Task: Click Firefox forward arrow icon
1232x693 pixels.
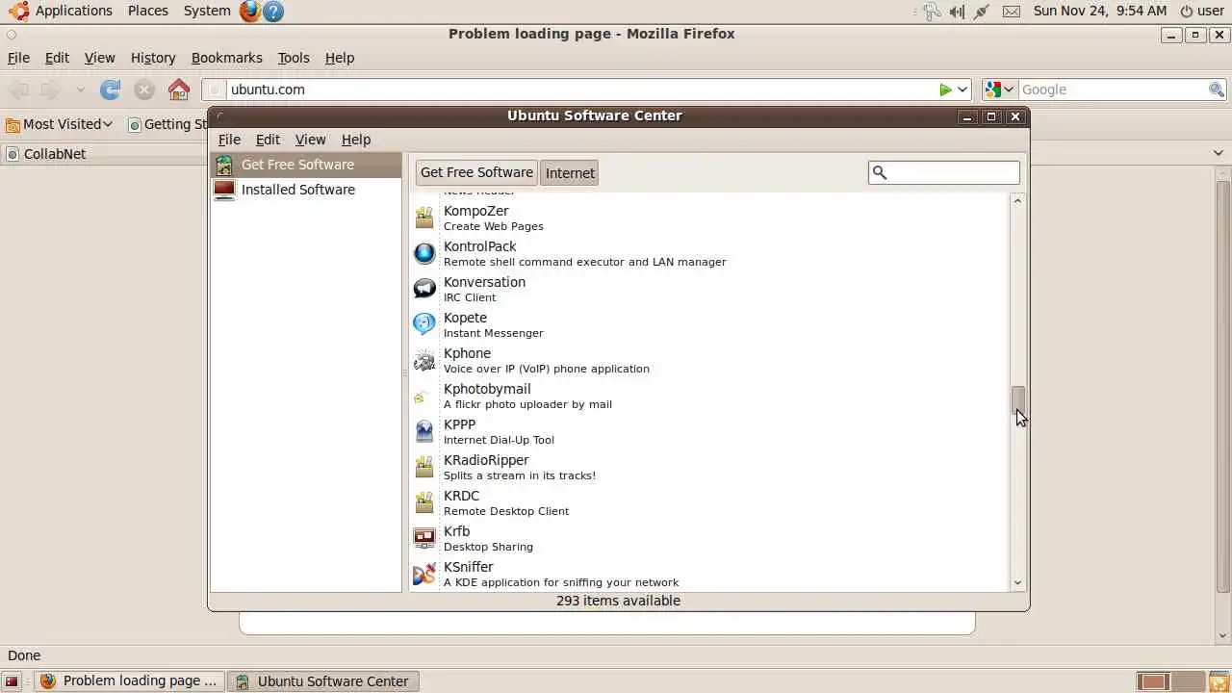Action: pos(50,90)
